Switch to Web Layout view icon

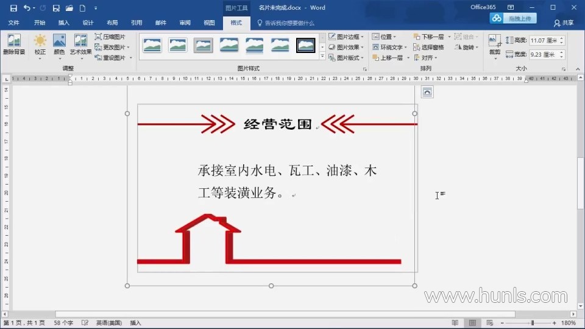tap(490, 323)
